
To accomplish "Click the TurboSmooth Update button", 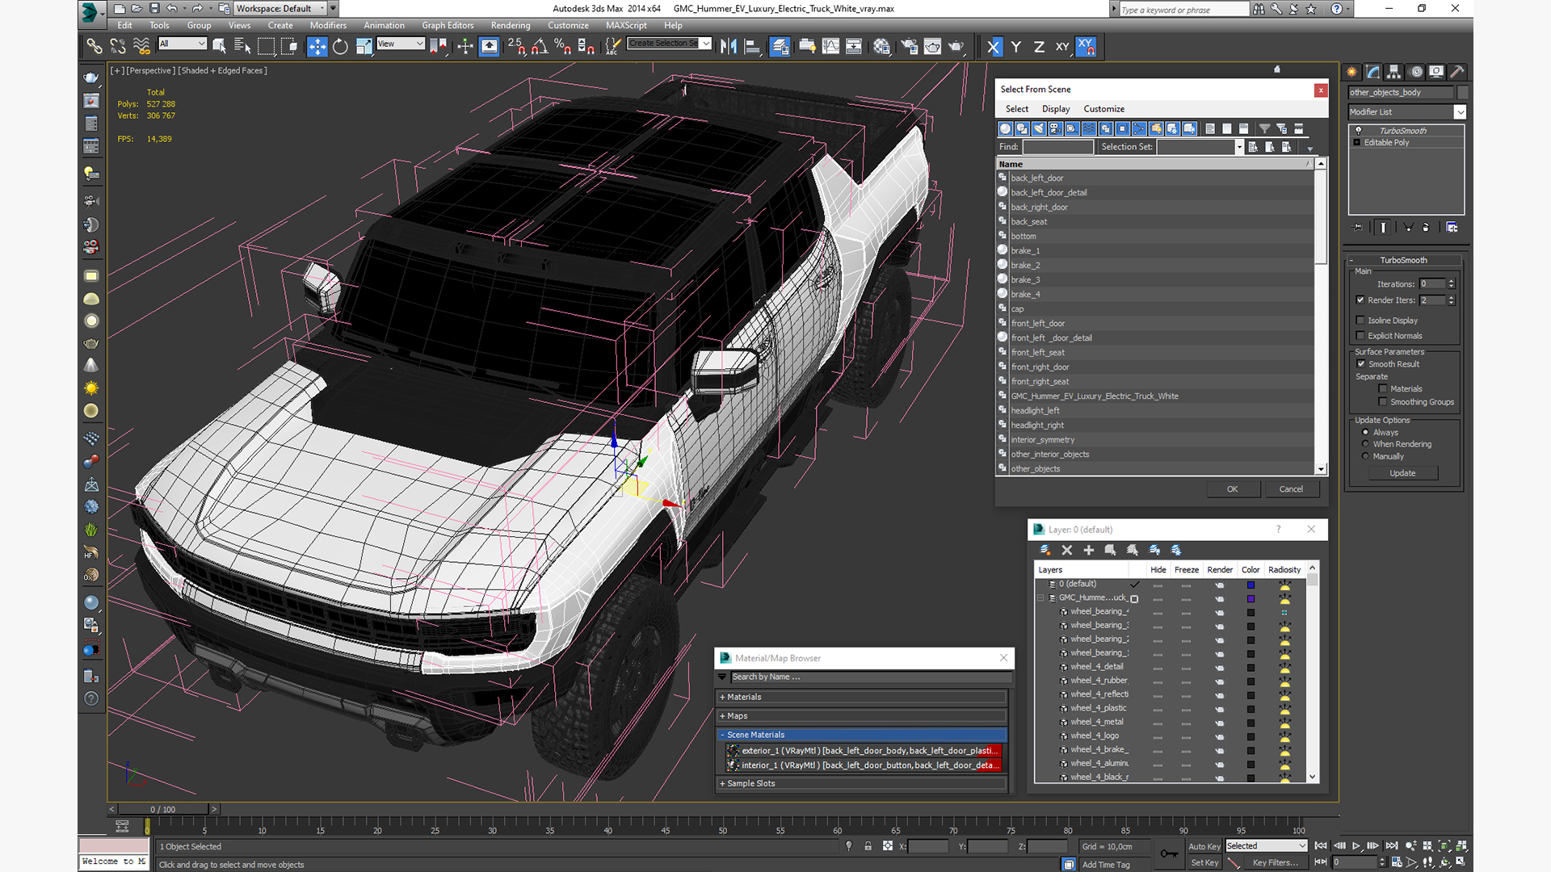I will tap(1402, 474).
